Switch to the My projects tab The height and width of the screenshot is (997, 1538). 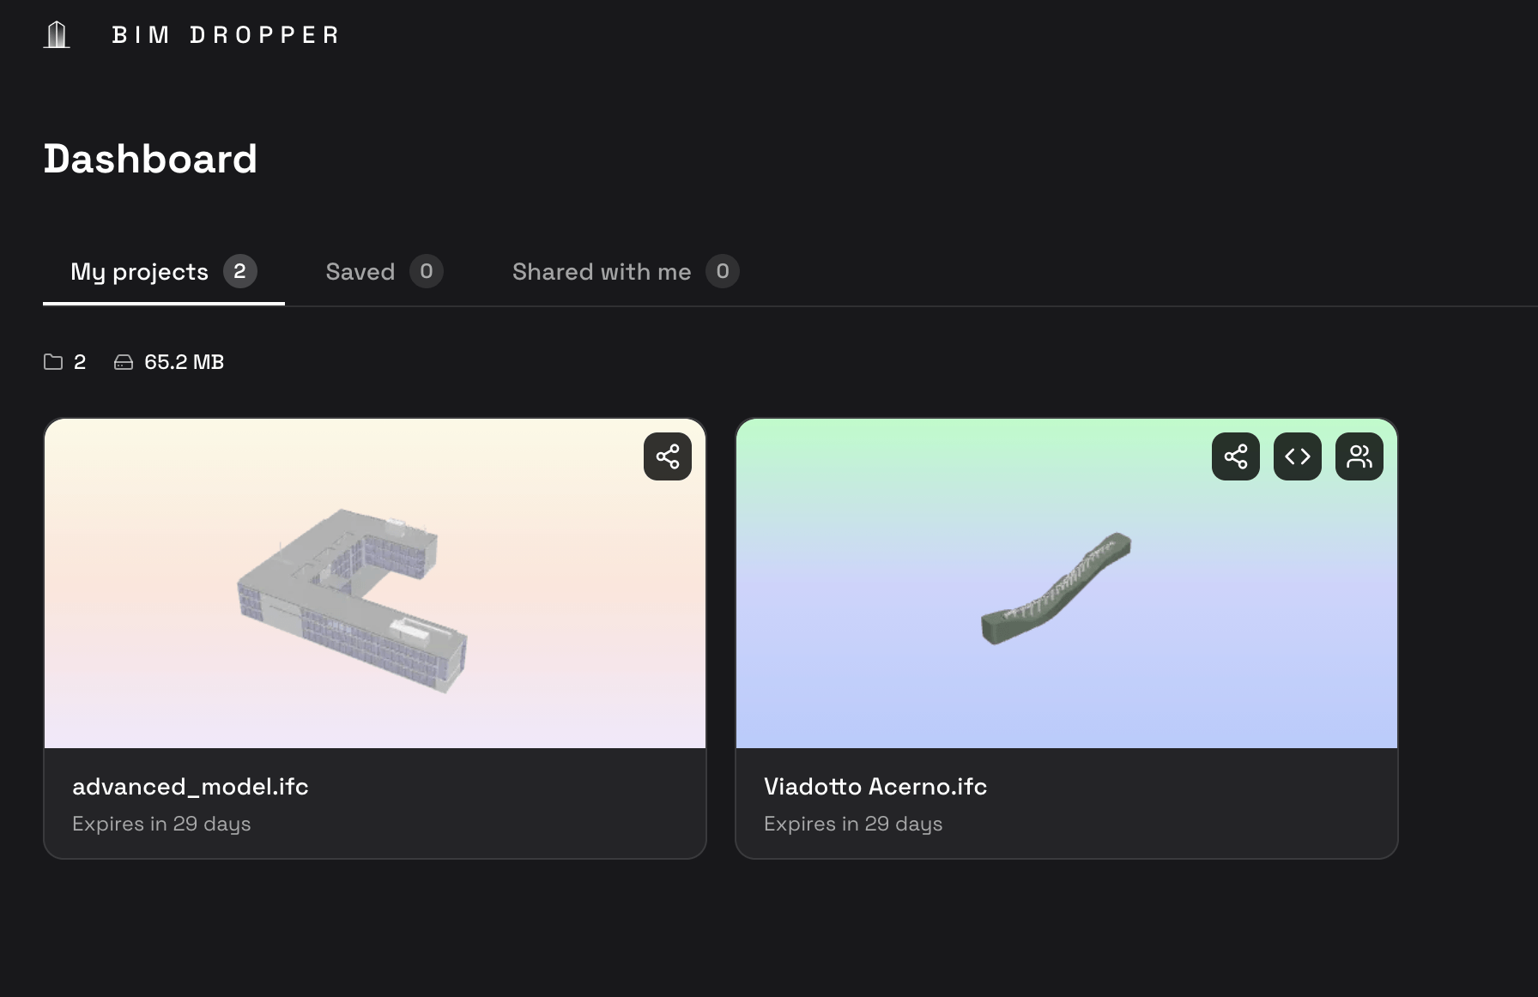139,272
